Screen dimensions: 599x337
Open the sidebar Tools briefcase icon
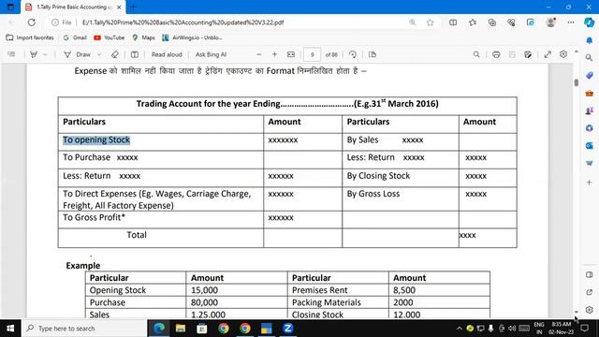pos(589,94)
